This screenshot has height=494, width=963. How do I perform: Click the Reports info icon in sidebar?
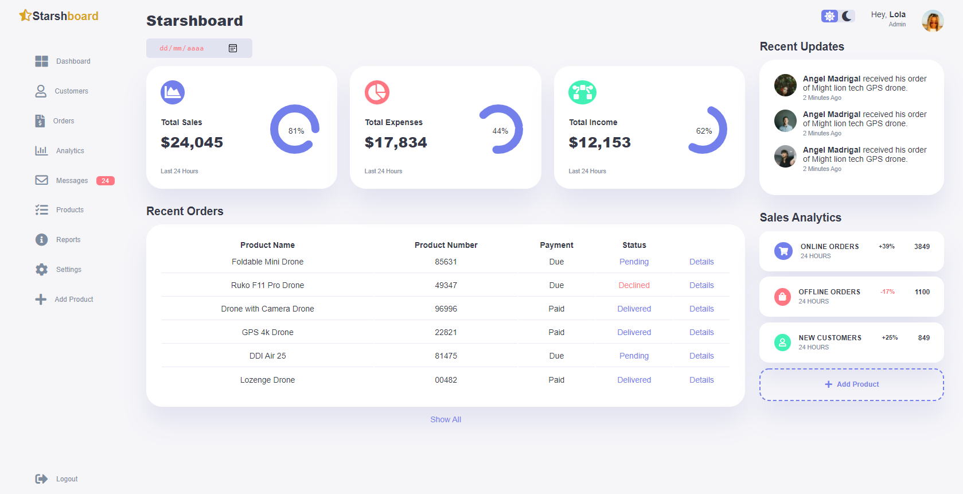[x=41, y=240]
